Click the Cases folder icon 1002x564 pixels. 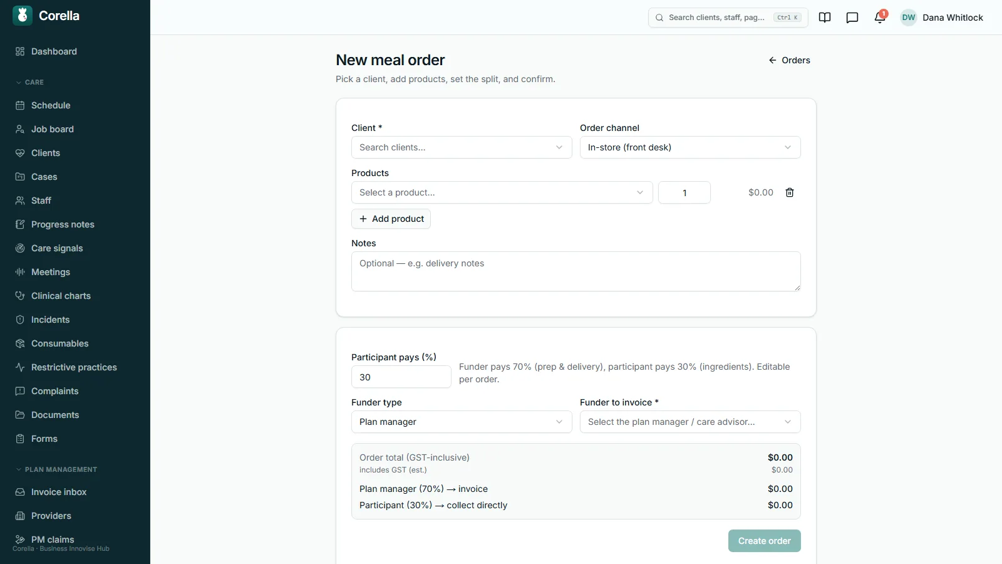pyautogui.click(x=20, y=177)
